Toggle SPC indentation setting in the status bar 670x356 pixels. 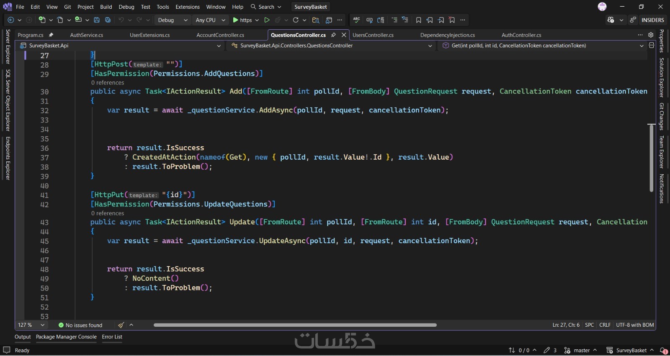[589, 325]
